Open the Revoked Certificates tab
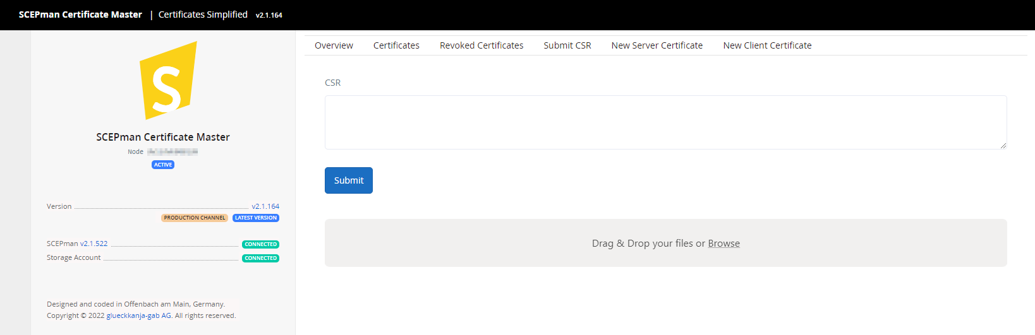This screenshot has height=335, width=1035. click(x=481, y=45)
